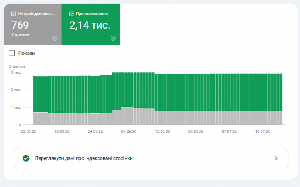The width and height of the screenshot is (300, 187).
Task: Click help icon on Не проіндексовано card
Action: [x=55, y=38]
